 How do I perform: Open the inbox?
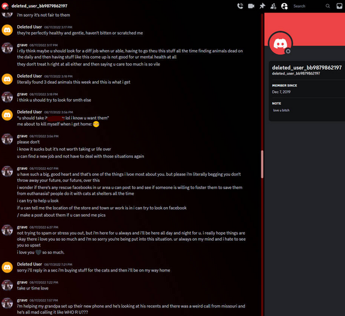(339, 6)
